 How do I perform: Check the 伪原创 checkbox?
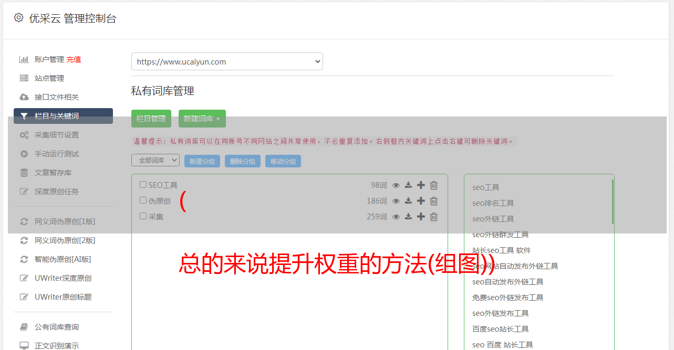[143, 200]
